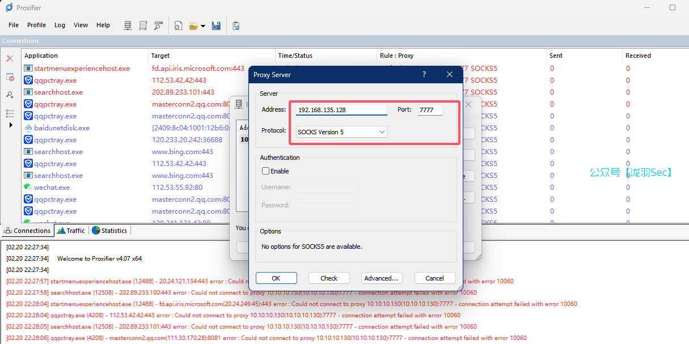Click Name Resolution .COM icon
The width and height of the screenshot is (689, 344).
pyautogui.click(x=158, y=26)
